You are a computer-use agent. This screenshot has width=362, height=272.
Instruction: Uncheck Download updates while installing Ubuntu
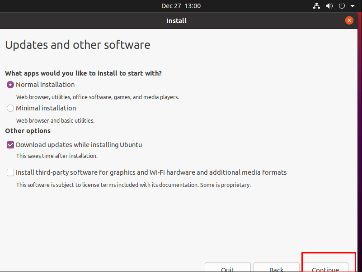(x=10, y=145)
